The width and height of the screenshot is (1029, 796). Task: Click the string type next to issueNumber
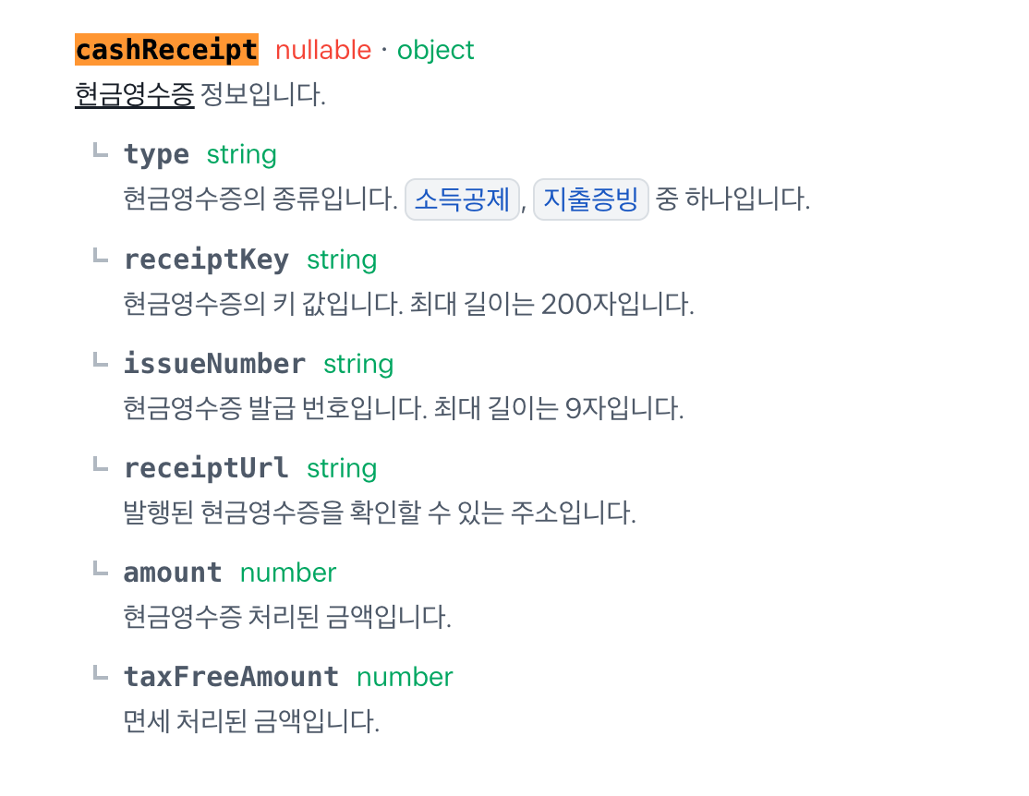point(358,364)
